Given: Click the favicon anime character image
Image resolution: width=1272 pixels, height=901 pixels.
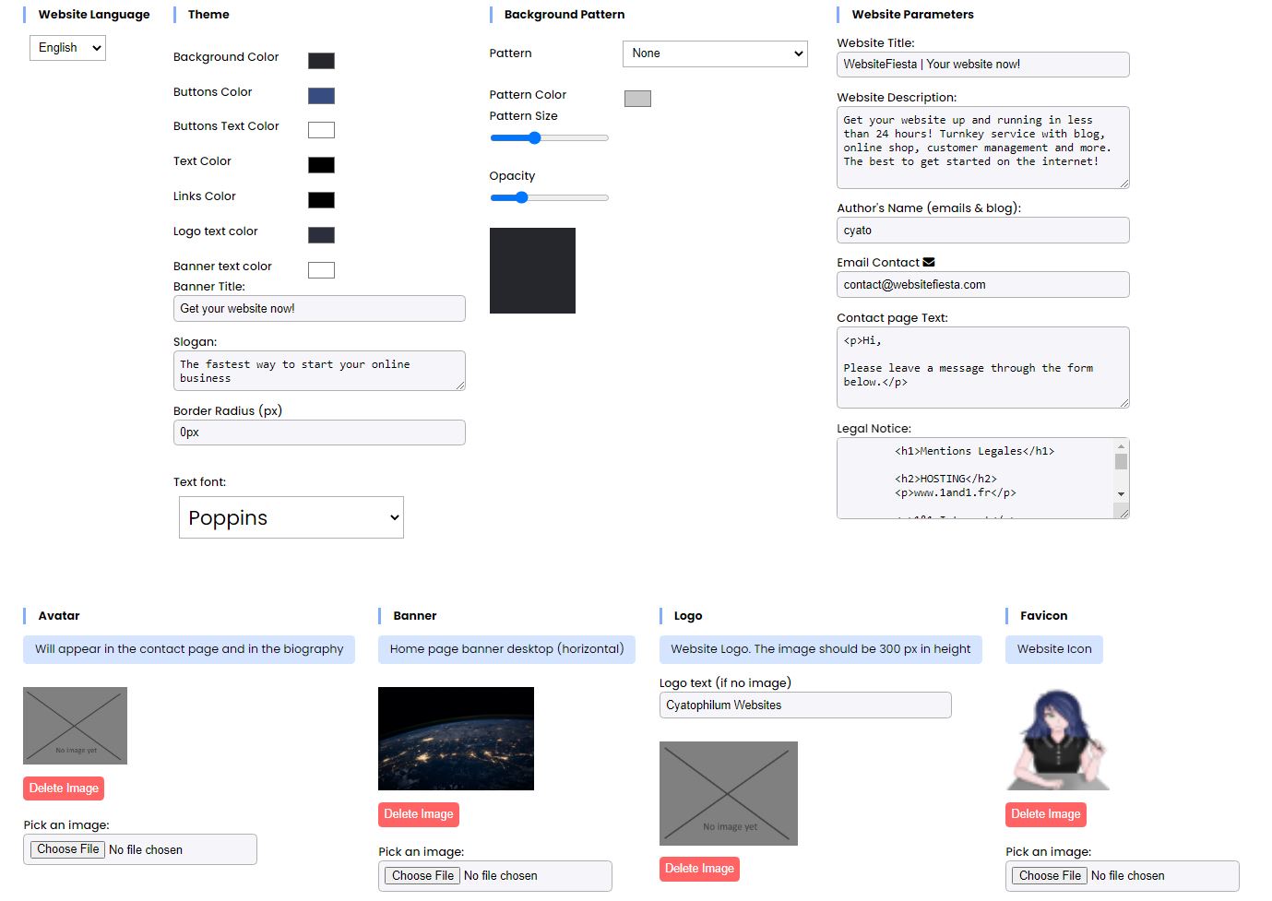Looking at the screenshot, I should pyautogui.click(x=1057, y=741).
